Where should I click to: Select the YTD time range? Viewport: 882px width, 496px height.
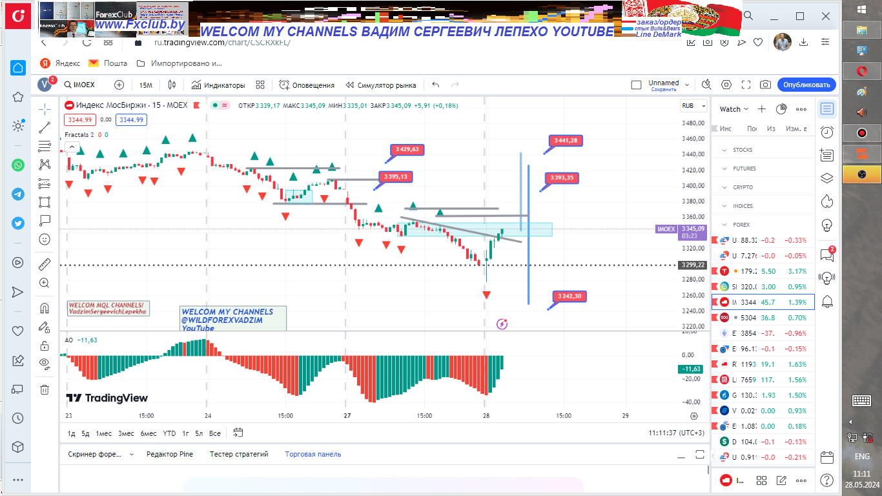[x=169, y=433]
